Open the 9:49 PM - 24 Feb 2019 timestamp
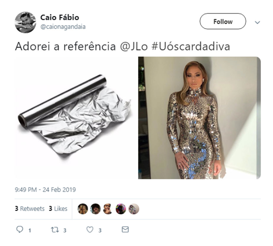Viewport: 273px width, 246px height. [45, 190]
